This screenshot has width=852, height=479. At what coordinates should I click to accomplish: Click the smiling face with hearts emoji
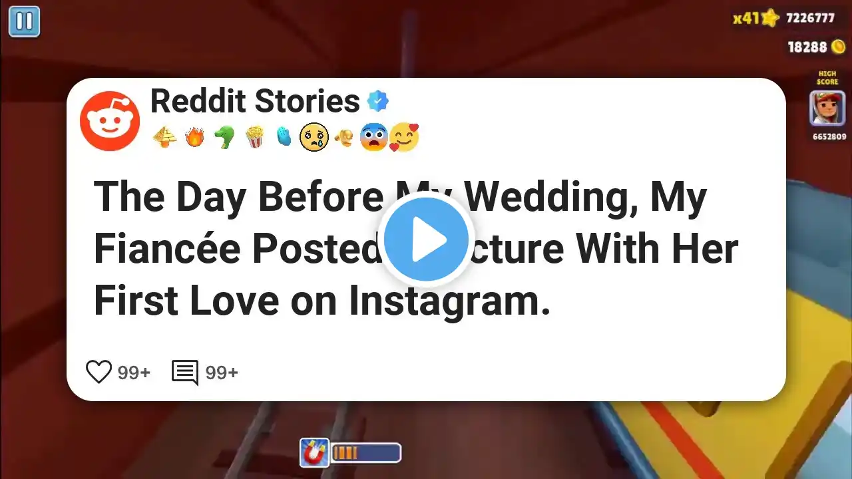(x=403, y=138)
